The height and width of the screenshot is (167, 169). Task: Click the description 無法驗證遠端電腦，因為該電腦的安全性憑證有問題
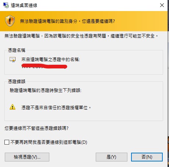(55, 36)
